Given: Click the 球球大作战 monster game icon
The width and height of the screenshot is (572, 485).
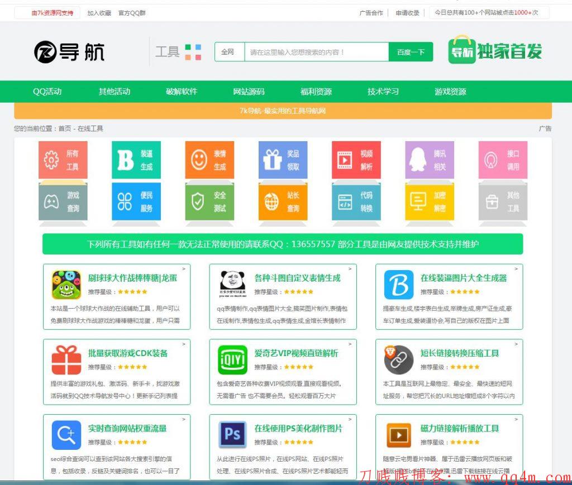Looking at the screenshot, I should (x=66, y=285).
